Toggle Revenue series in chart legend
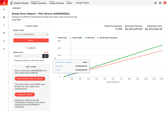Image resolution: width=167 pixels, height=113 pixels. [91, 38]
